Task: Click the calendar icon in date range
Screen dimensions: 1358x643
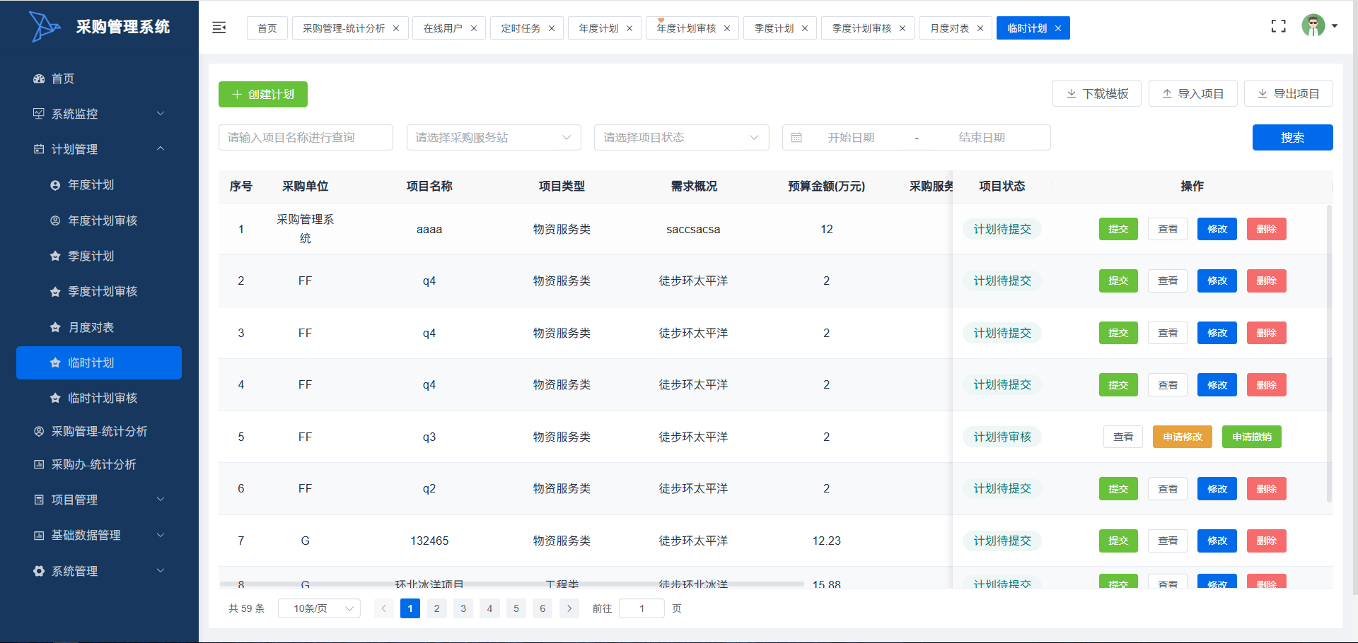Action: (x=796, y=137)
